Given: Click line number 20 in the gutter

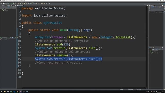Looking at the screenshot, I should (19, 77).
